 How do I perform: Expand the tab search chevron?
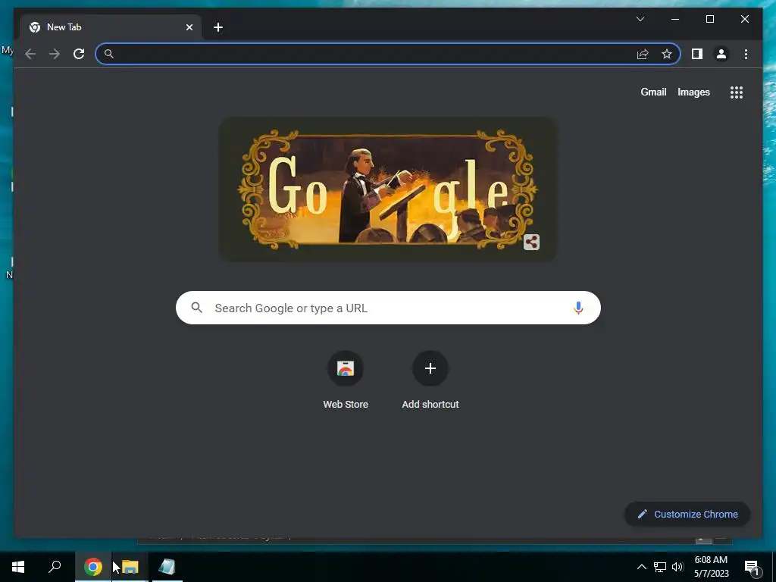pyautogui.click(x=640, y=19)
